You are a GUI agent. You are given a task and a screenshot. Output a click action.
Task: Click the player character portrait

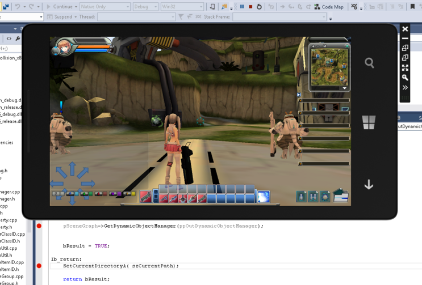coord(64,48)
